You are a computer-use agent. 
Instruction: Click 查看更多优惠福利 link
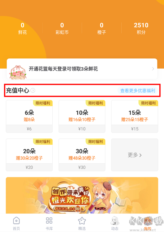coord(138,91)
